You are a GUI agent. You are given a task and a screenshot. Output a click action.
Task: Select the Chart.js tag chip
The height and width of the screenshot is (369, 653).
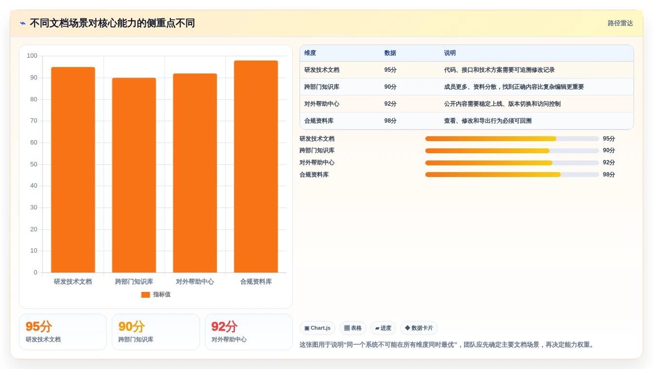pos(318,328)
